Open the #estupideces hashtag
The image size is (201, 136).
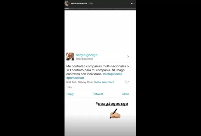pos(112,74)
